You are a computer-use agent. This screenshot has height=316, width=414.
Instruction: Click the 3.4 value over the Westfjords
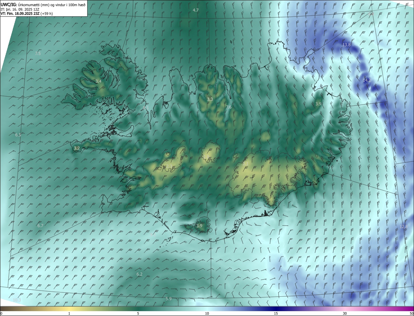[98, 81]
